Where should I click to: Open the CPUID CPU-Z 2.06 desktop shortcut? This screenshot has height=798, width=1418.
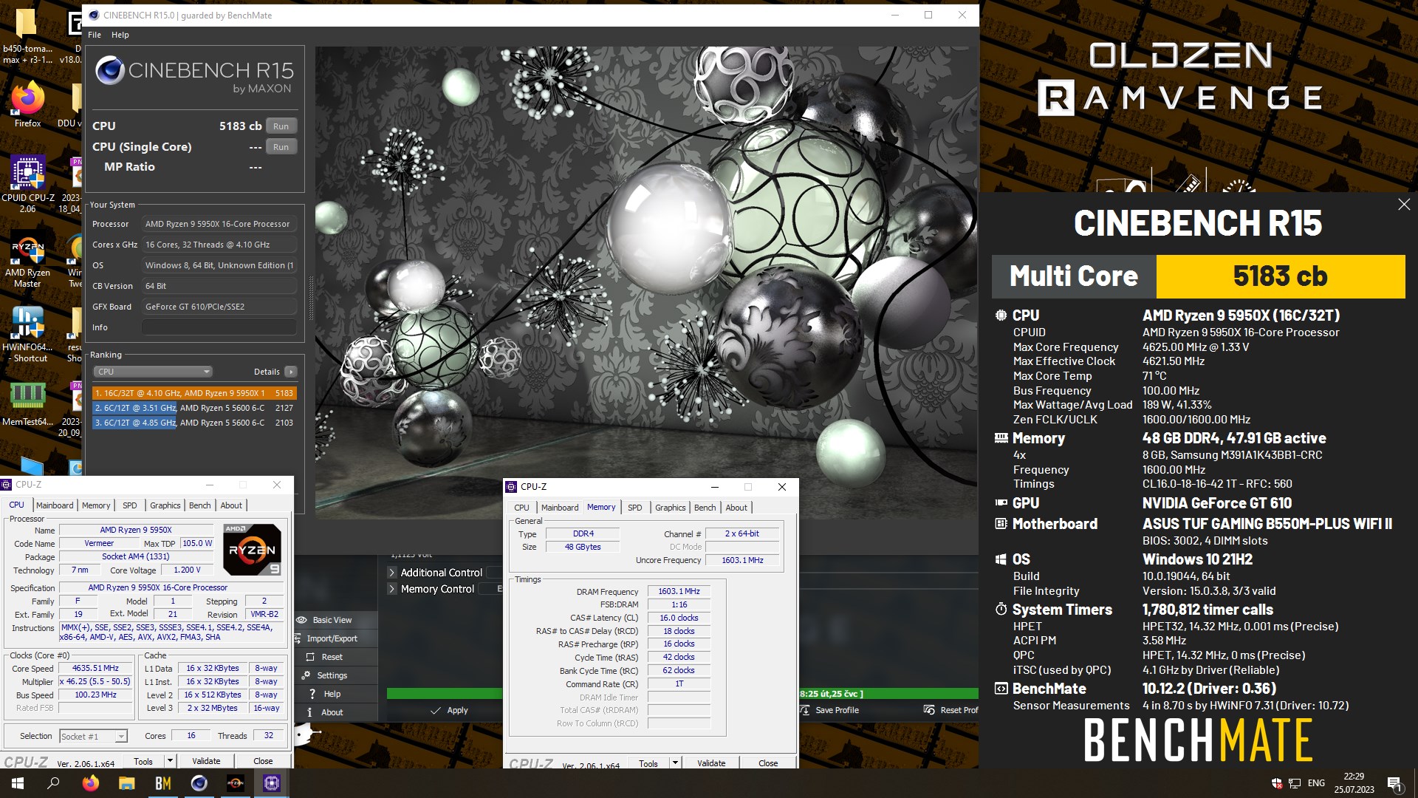28,183
